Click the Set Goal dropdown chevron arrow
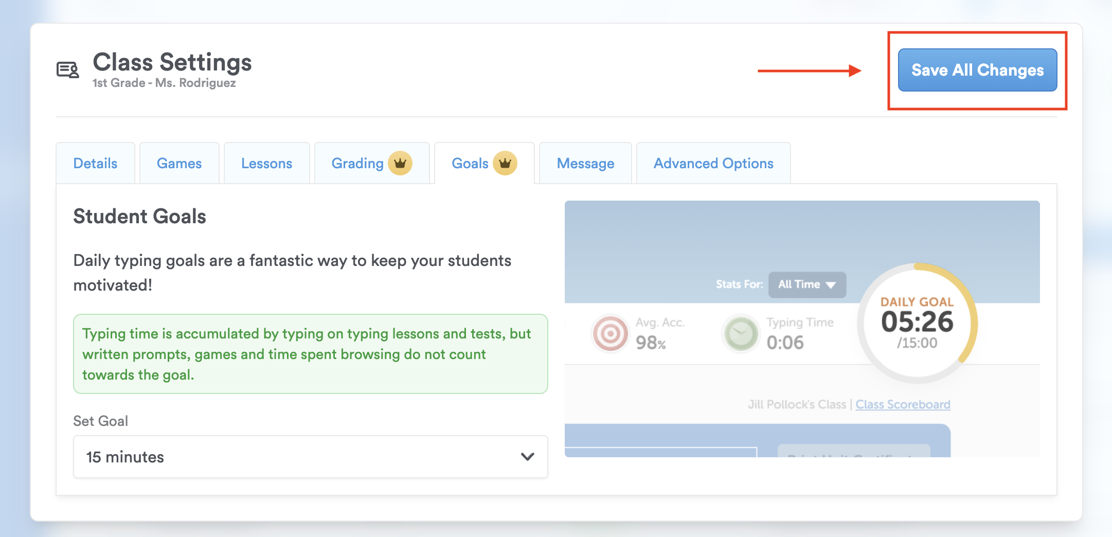Viewport: 1112px width, 537px height. 527,457
